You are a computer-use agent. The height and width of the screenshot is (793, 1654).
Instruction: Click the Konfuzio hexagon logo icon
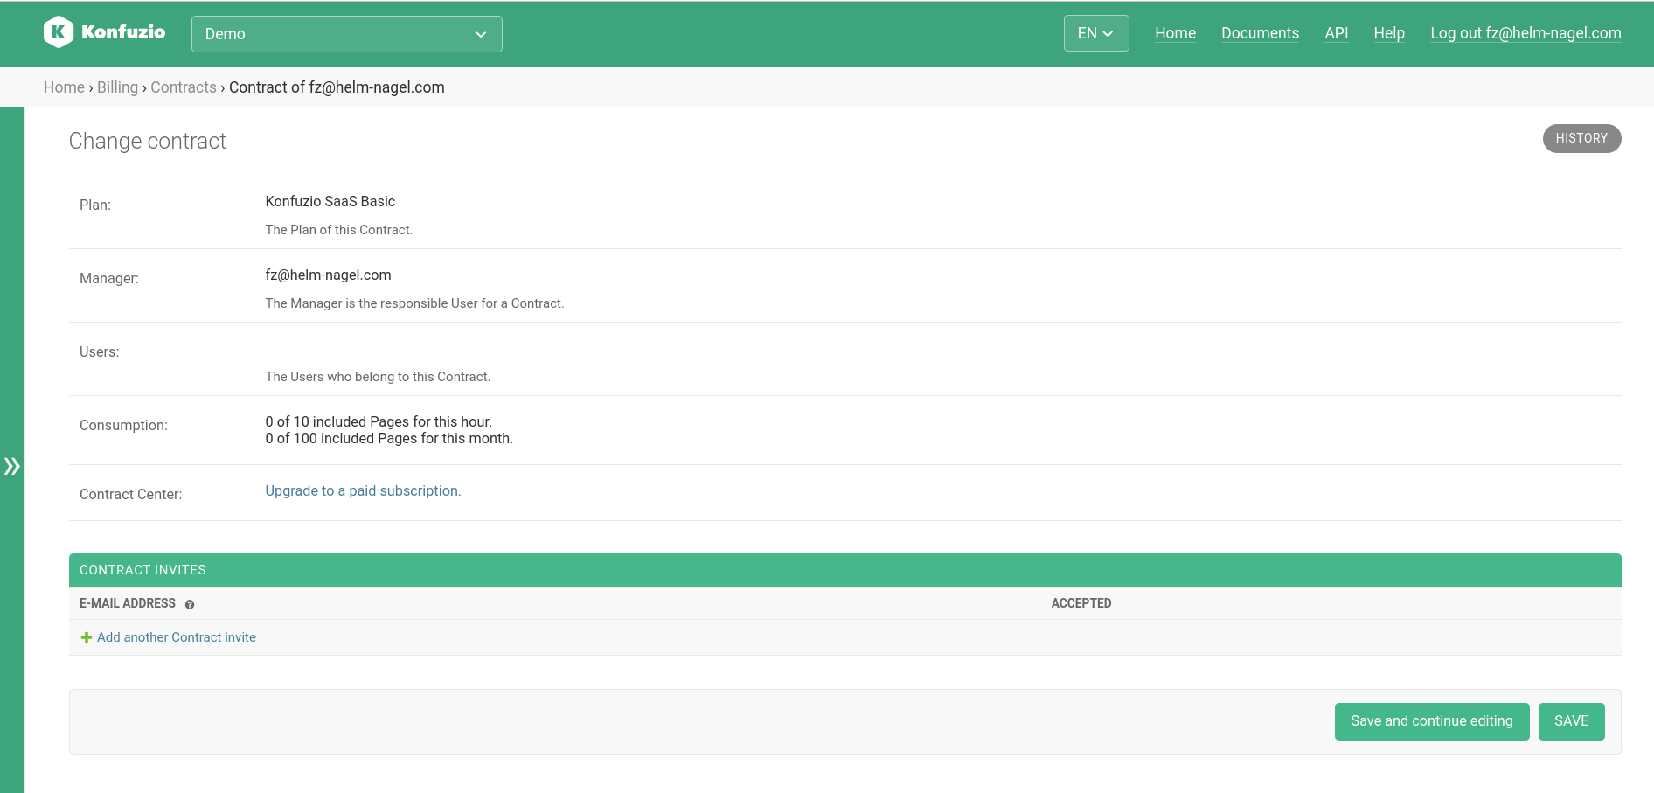[x=59, y=32]
